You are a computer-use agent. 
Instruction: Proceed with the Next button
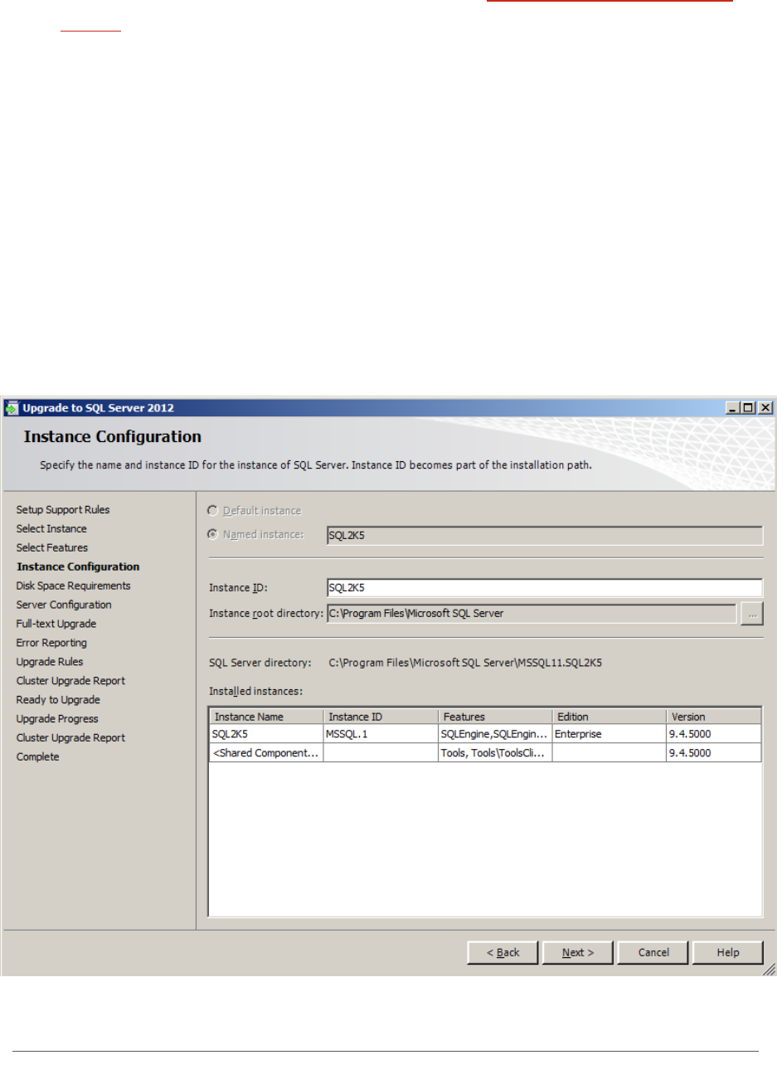[578, 952]
